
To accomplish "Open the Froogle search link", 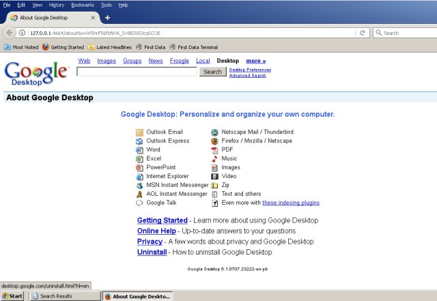I will click(180, 61).
